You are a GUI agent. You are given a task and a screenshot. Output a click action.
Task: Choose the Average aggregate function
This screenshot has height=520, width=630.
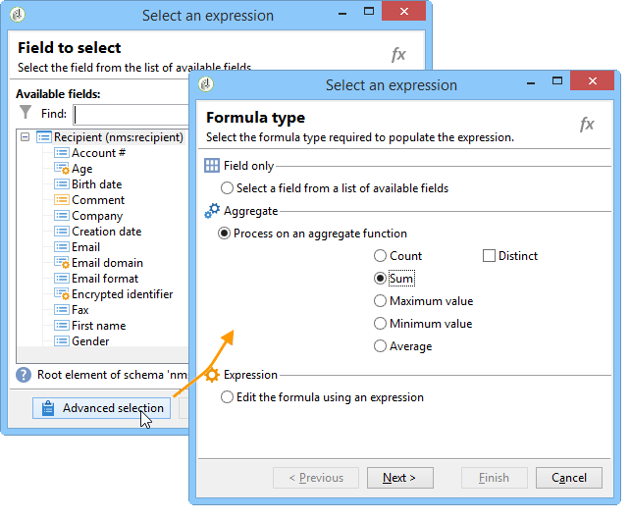tap(381, 346)
